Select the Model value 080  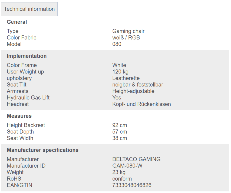117,44
